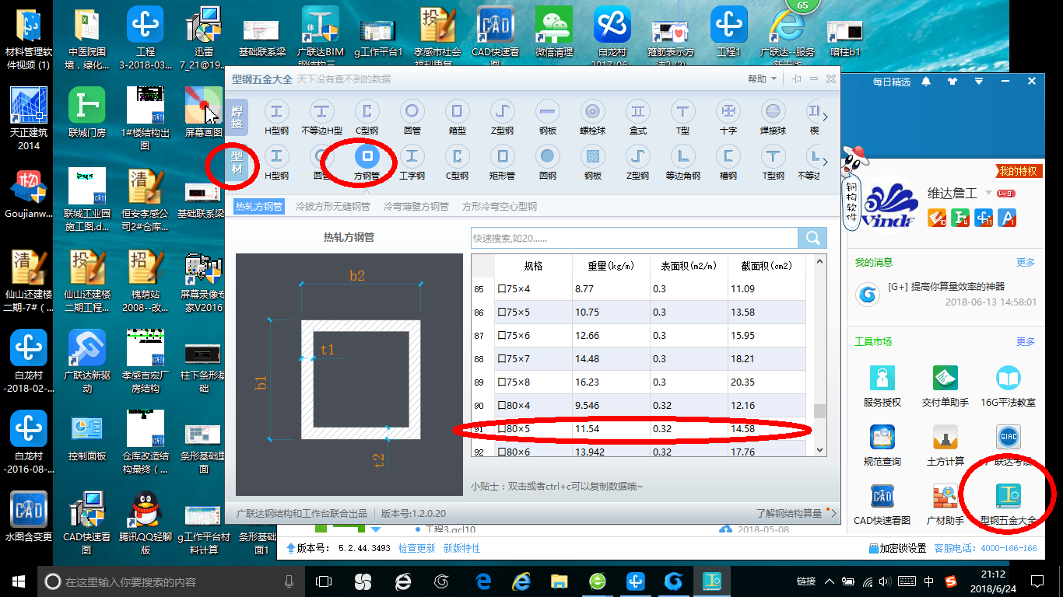Click the 我的特权 badge
This screenshot has width=1063, height=597.
tap(1019, 171)
